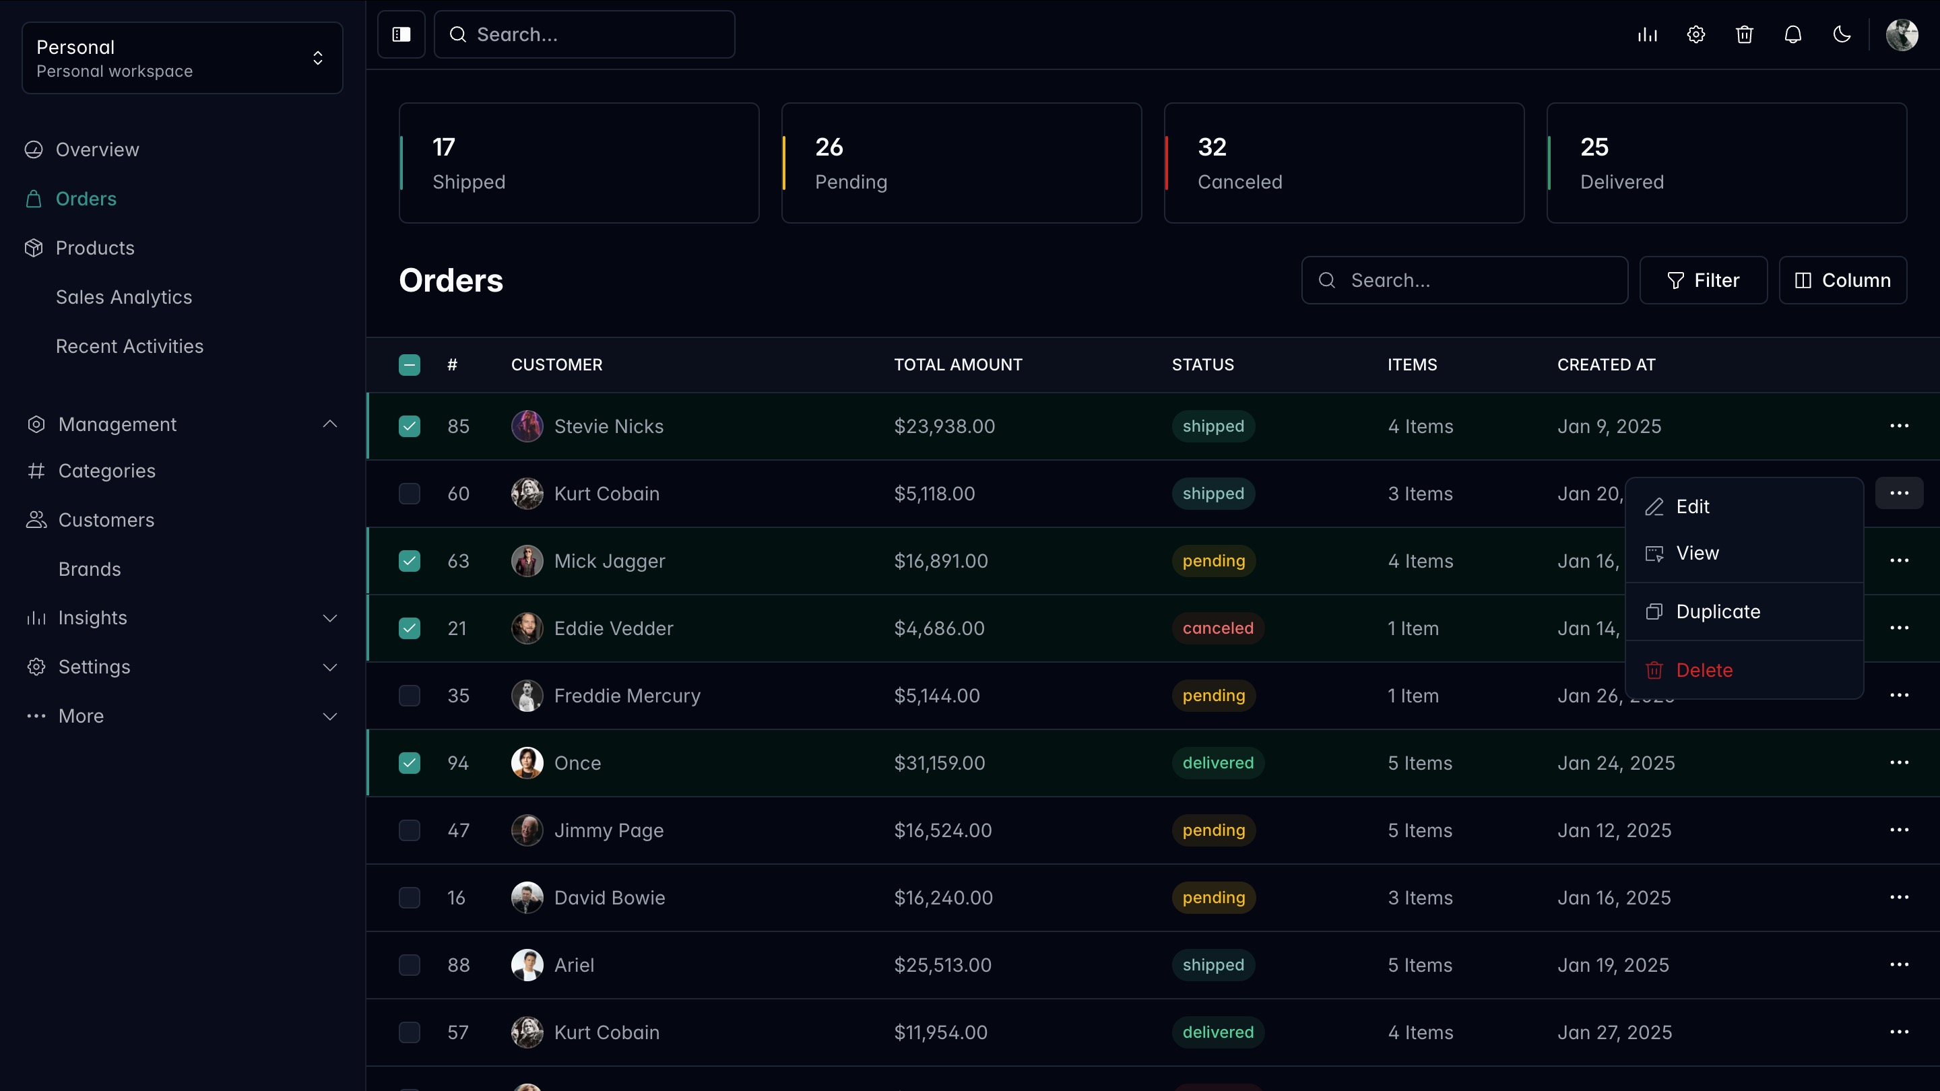Uncheck the Mick Jagger order checkbox
This screenshot has width=1940, height=1091.
click(409, 561)
